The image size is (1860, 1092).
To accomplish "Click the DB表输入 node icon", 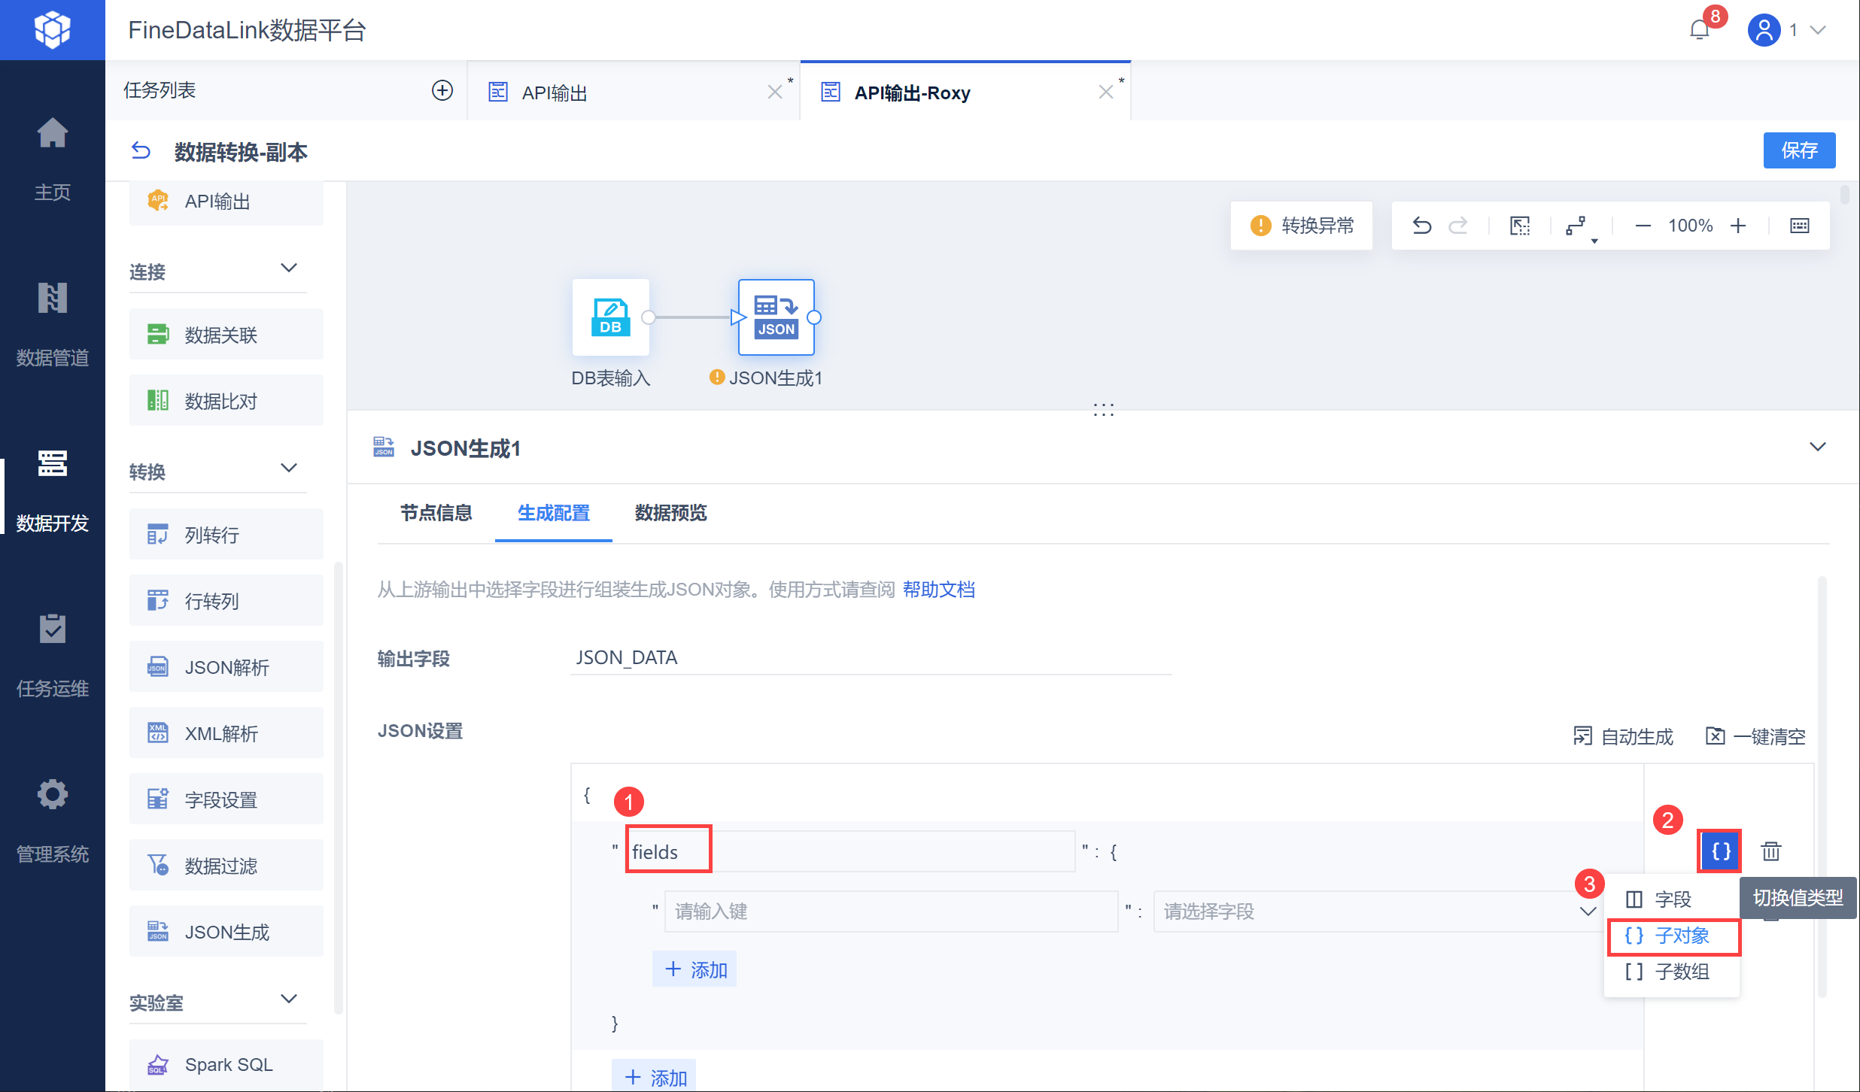I will 610,317.
